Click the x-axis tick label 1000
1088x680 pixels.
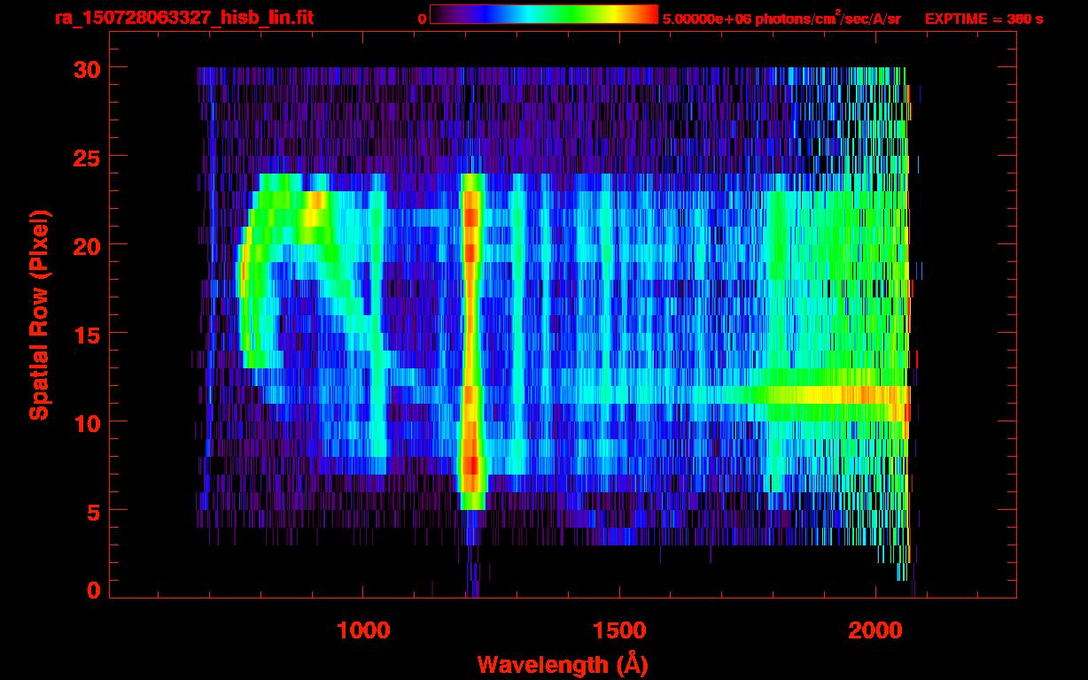click(363, 630)
